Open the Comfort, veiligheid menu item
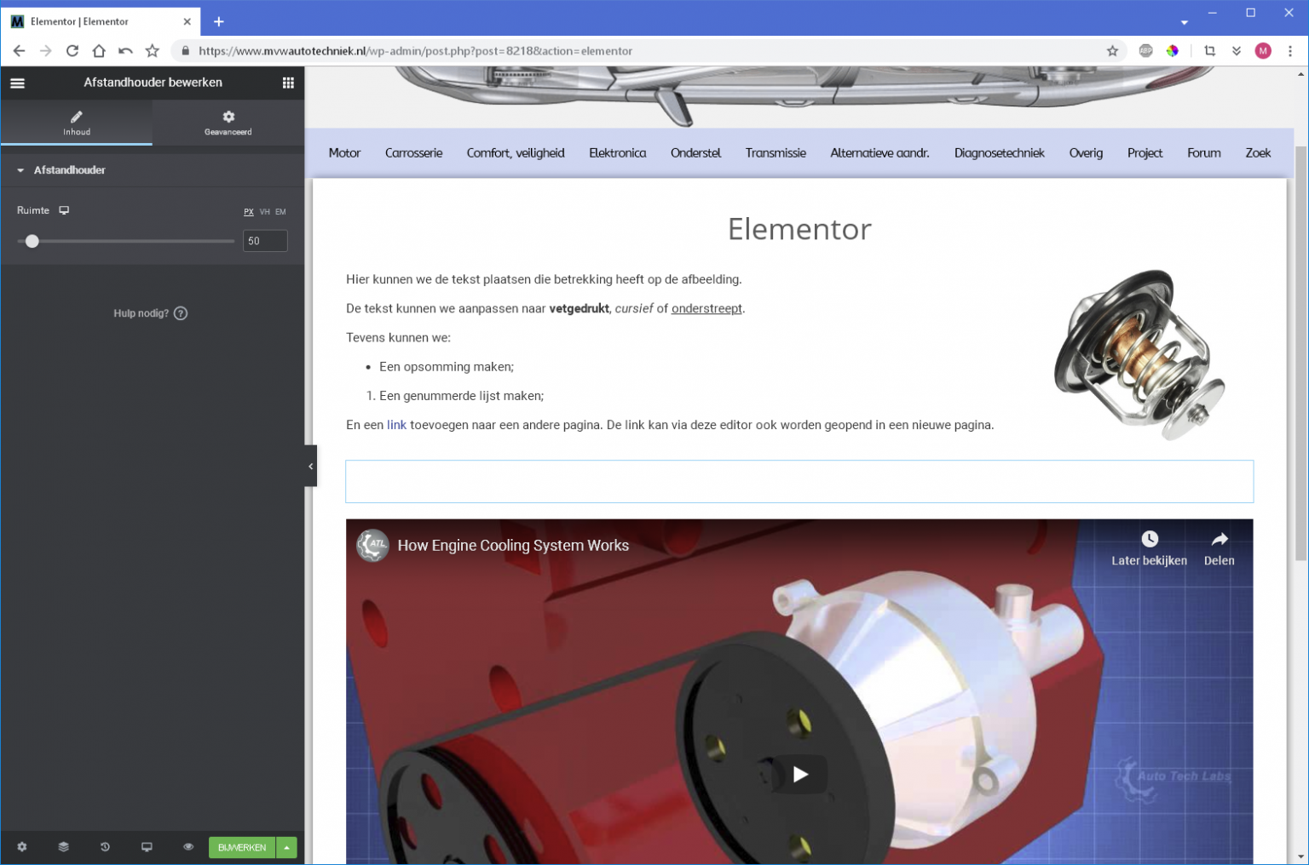 [x=516, y=153]
